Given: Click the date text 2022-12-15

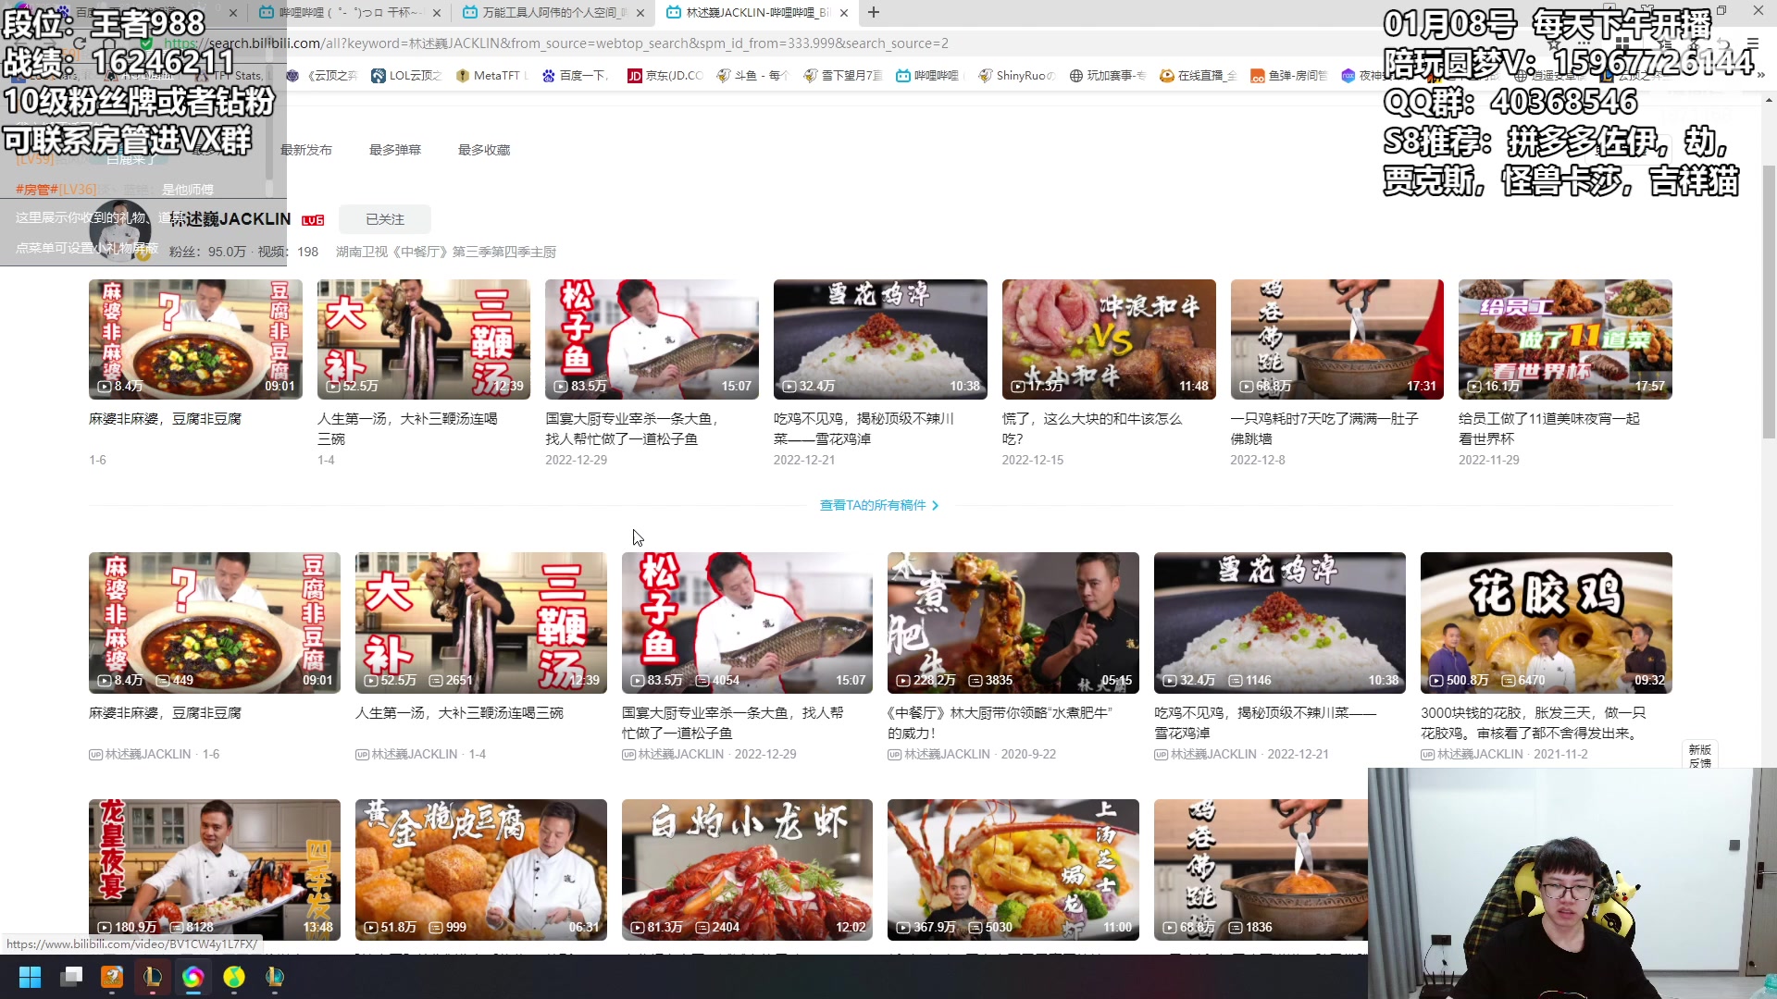Looking at the screenshot, I should pos(1033,460).
